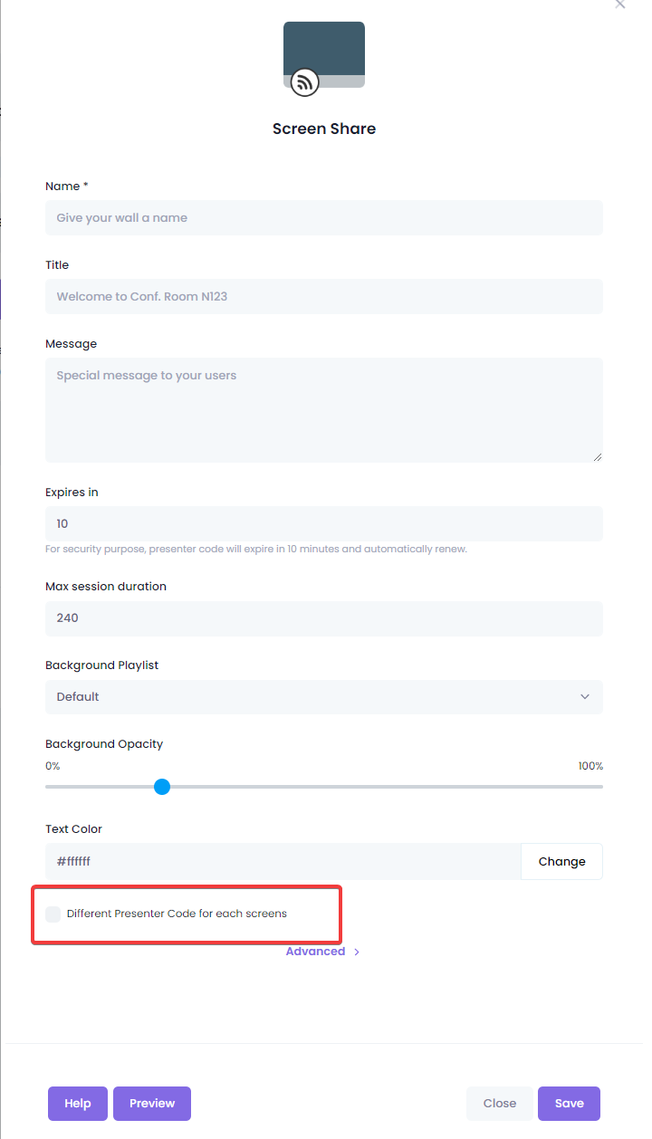Click the Preview button
This screenshot has width=652, height=1139.
[152, 1104]
